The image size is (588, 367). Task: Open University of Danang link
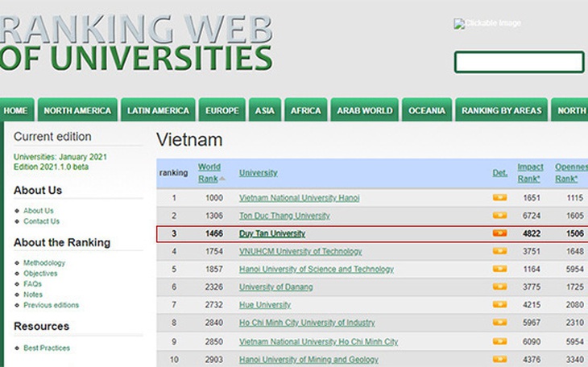pos(276,287)
